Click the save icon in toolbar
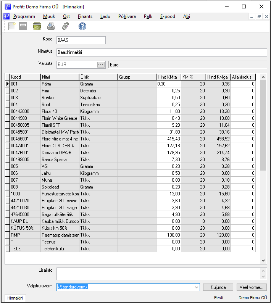The image size is (271, 303). 23,26
